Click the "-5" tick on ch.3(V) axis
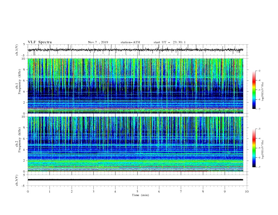Viewport: 278px width, 215px height. pos(24,186)
